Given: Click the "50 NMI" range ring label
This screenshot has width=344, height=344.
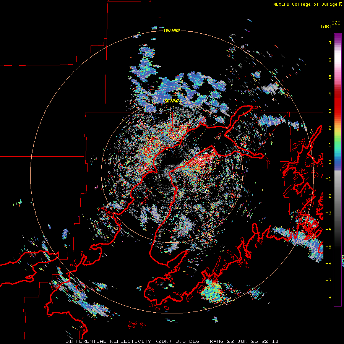Looking at the screenshot, I should [172, 101].
